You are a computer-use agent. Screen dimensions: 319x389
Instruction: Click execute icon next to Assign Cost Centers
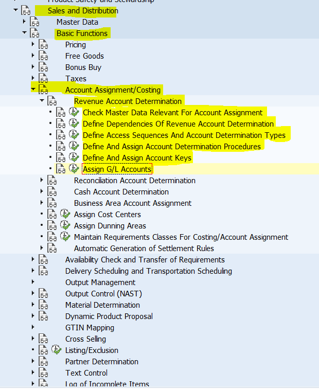pos(65,214)
